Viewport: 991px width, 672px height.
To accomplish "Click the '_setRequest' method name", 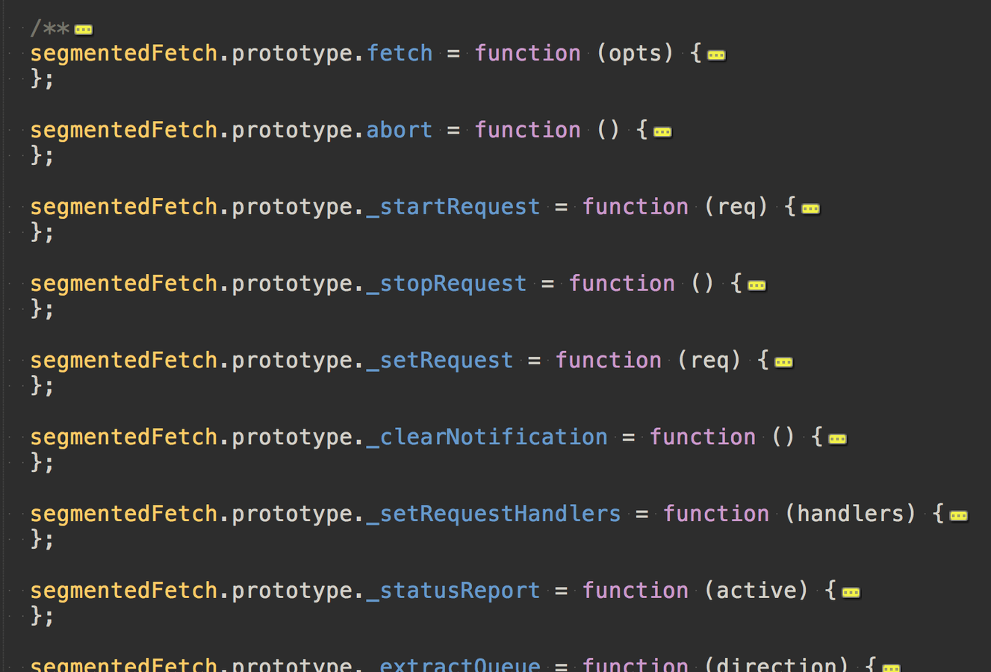I will click(x=440, y=361).
